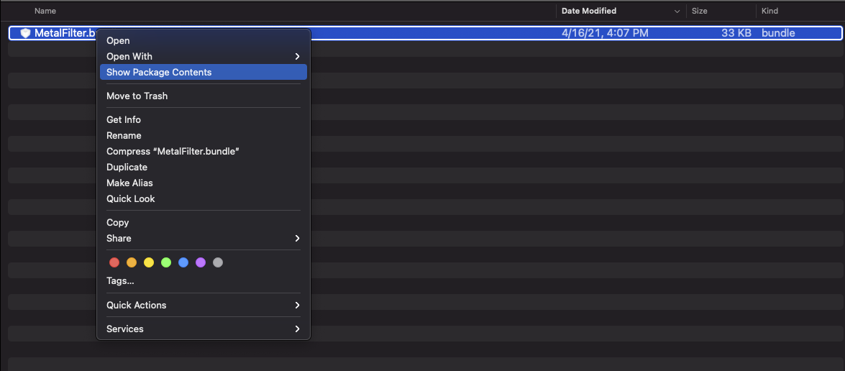This screenshot has height=371, width=845.
Task: Sort by the Kind column header
Action: pos(769,11)
